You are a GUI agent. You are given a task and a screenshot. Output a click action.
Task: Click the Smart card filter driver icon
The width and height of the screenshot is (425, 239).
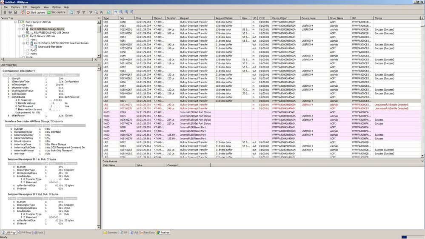pyautogui.click(x=36, y=47)
